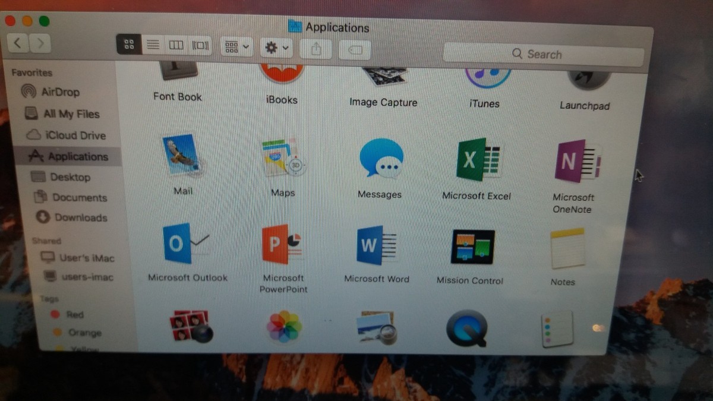Click the Applications title folder icon
The height and width of the screenshot is (401, 713).
coord(295,26)
